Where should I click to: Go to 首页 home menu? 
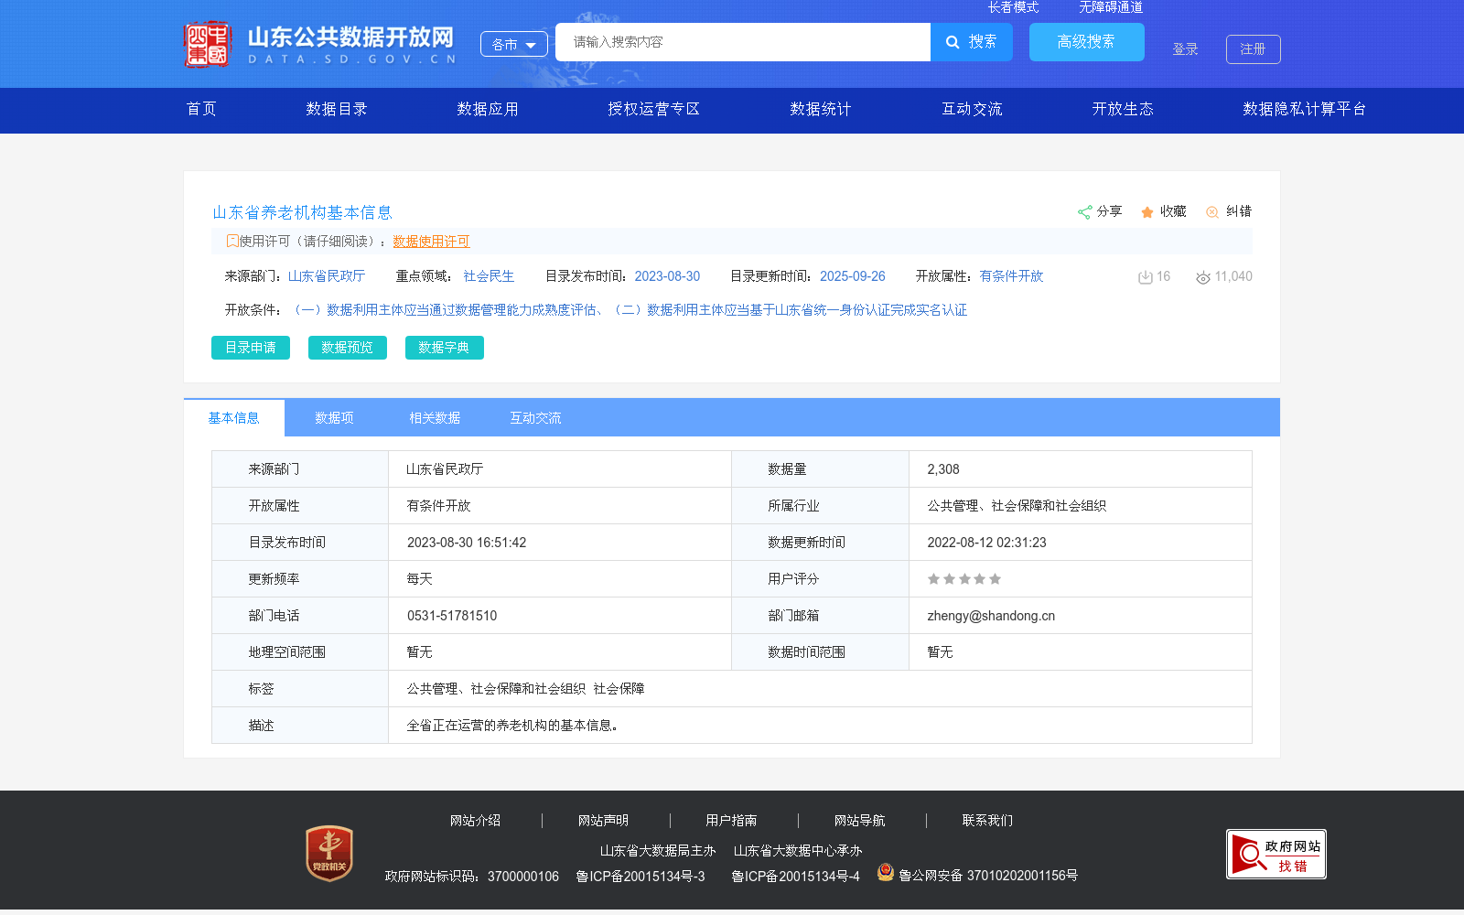click(x=201, y=109)
